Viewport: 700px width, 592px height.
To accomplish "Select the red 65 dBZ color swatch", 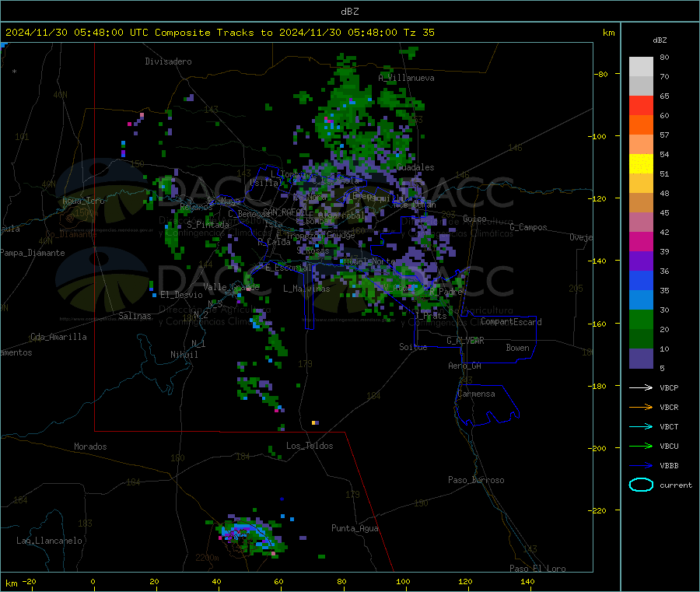I will (641, 105).
